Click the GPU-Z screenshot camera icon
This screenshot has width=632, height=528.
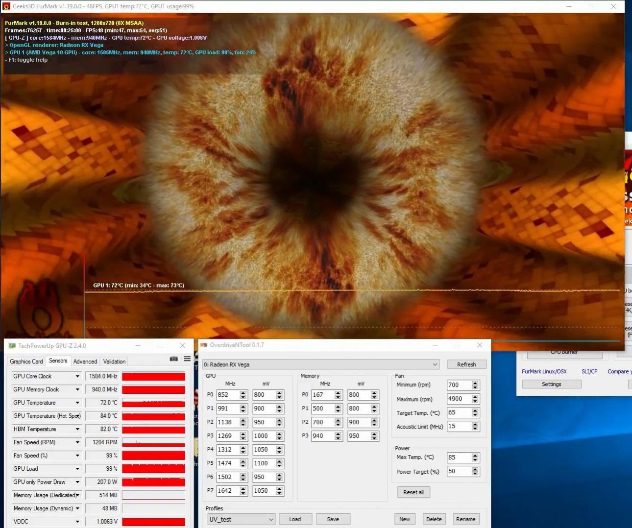(x=173, y=359)
